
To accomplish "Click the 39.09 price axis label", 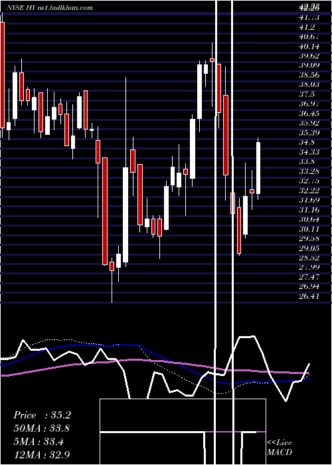I will coord(309,66).
